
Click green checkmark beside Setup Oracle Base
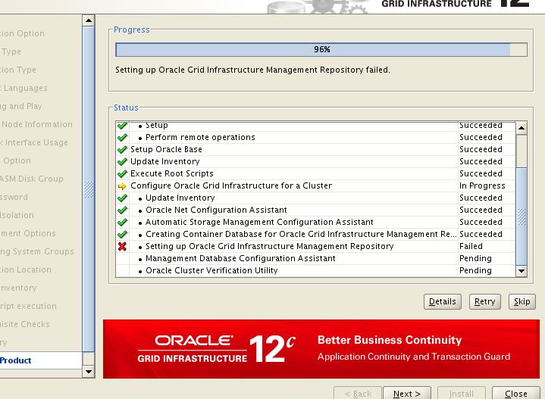pyautogui.click(x=122, y=150)
